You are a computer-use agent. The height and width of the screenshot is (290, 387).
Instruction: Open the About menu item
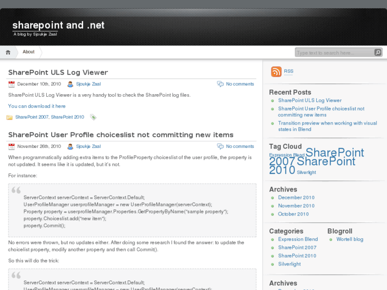click(x=28, y=52)
